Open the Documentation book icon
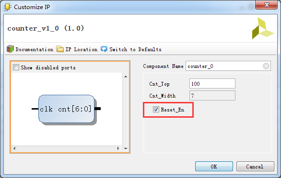Screen dimensions: 281x178 [x=10, y=49]
